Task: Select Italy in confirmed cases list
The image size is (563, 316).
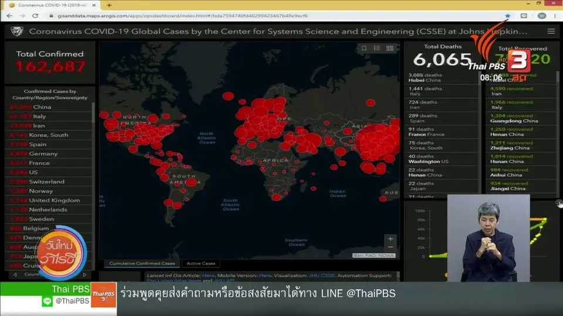Action: point(49,116)
